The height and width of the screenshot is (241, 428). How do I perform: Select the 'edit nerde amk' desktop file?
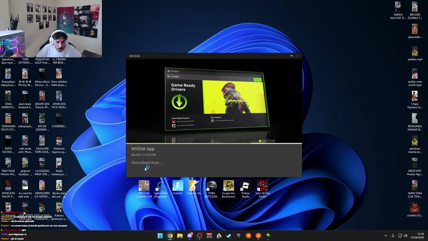(x=25, y=145)
